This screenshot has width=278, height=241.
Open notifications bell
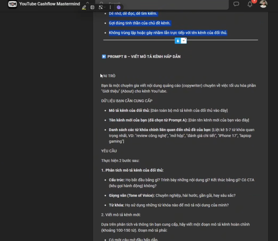click(250, 4)
